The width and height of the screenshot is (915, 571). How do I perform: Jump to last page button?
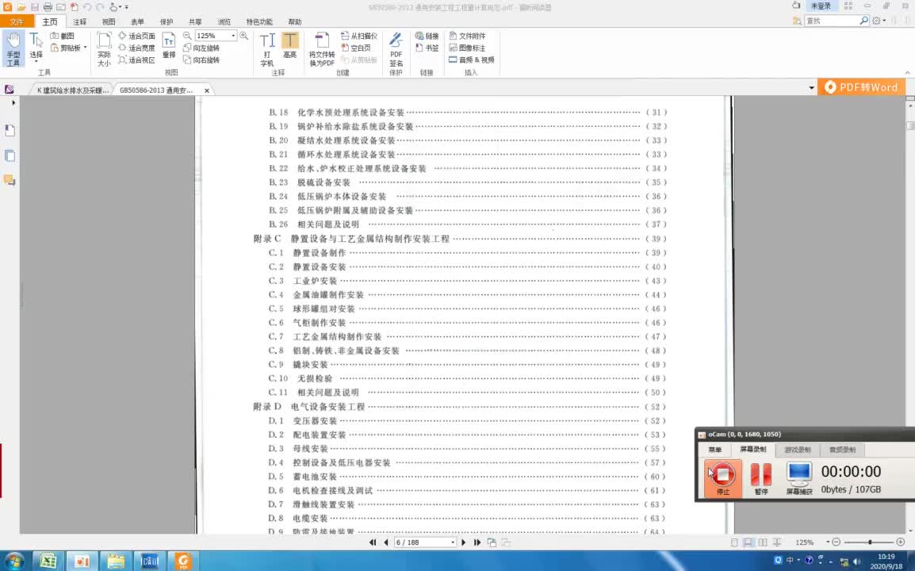coord(477,542)
